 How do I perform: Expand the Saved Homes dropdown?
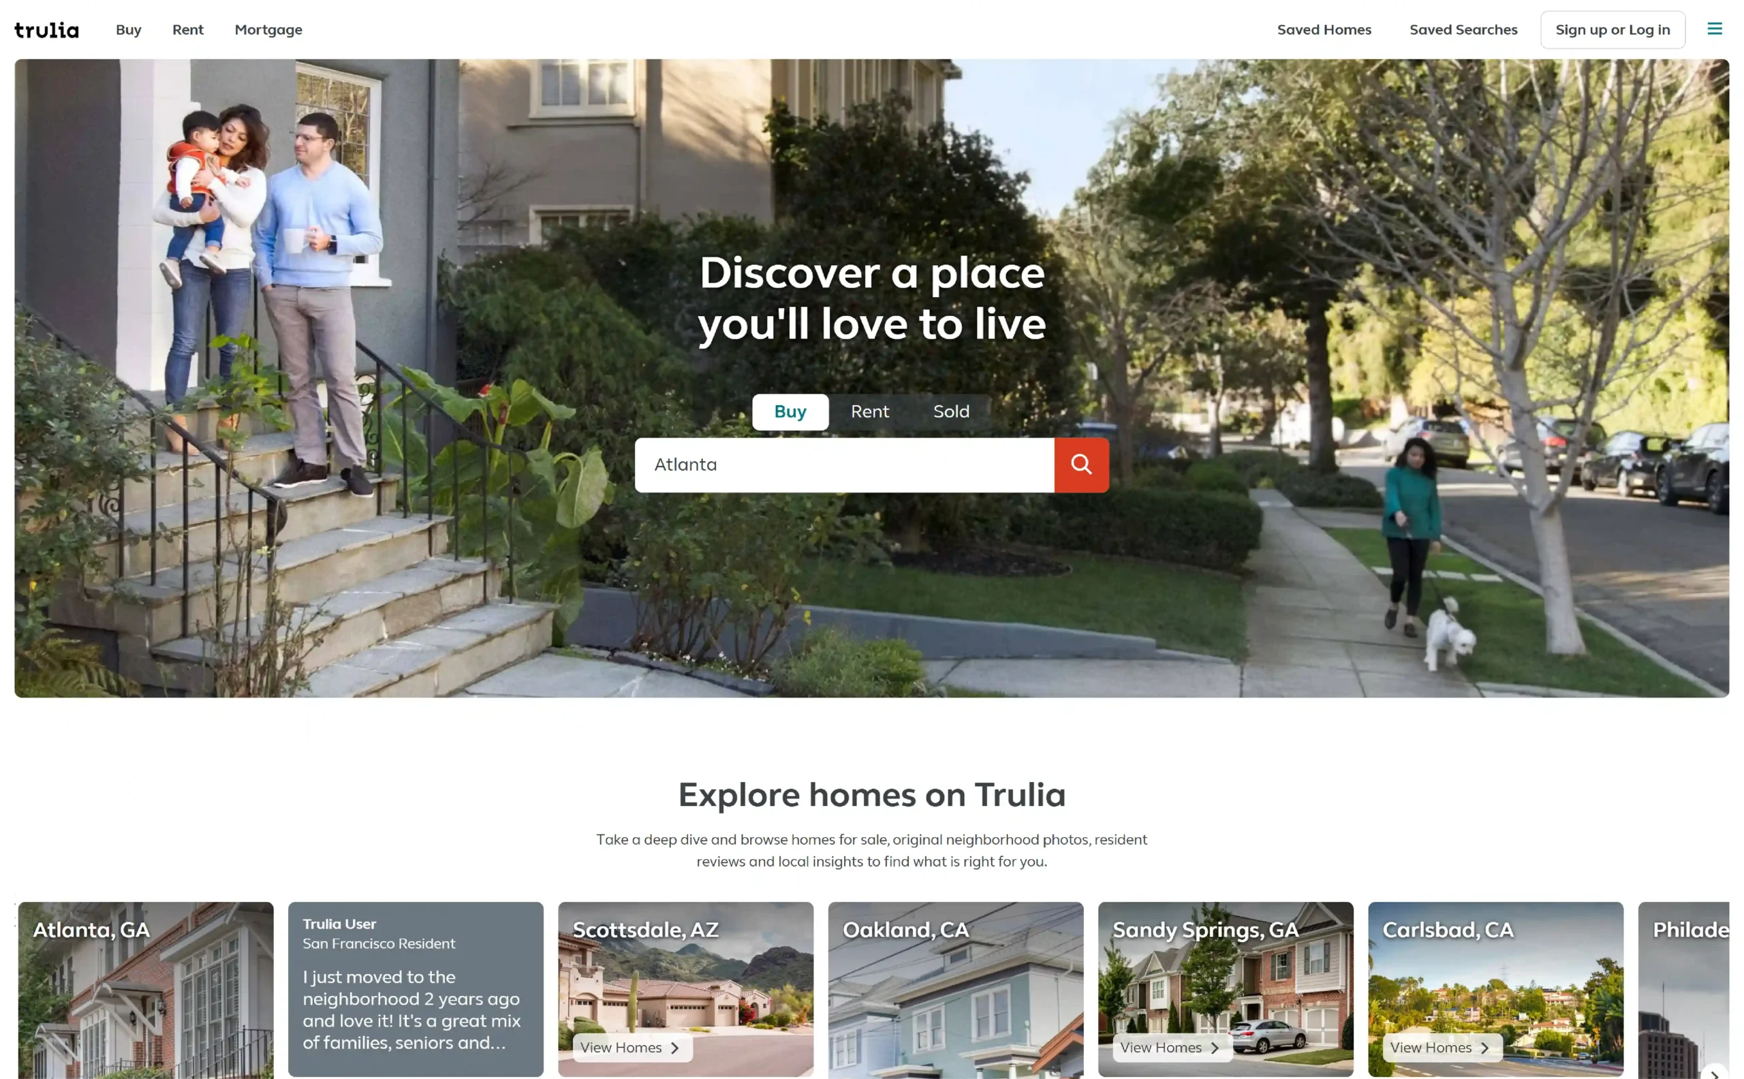1324,29
